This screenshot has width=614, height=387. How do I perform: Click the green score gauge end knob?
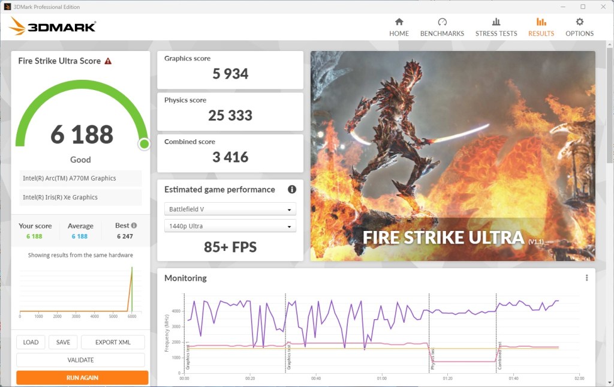(144, 144)
